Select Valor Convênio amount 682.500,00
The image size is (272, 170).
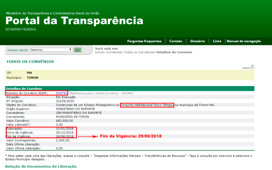click(64, 121)
